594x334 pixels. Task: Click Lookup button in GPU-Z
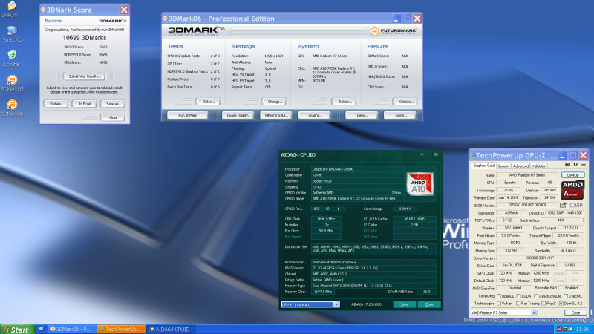pyautogui.click(x=572, y=175)
